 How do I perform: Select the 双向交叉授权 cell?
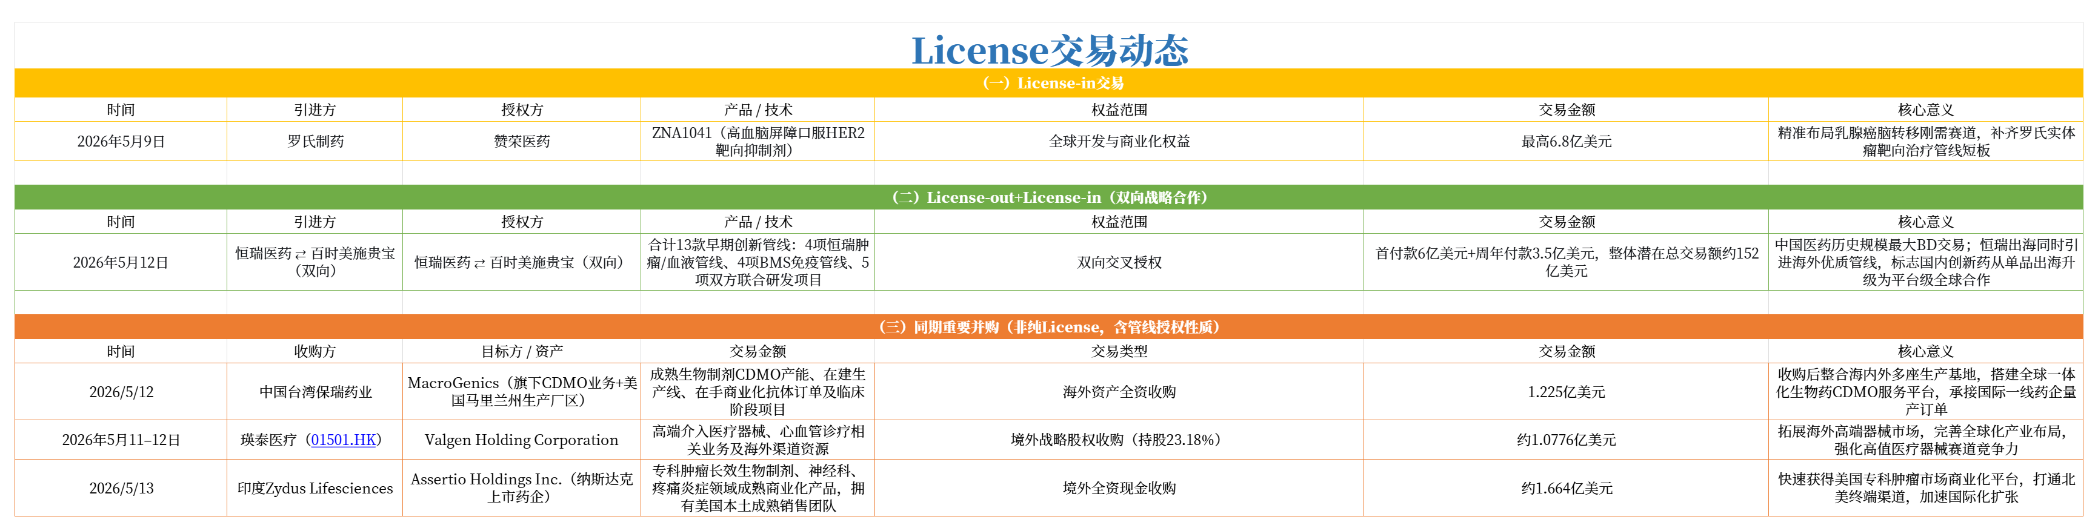point(1119,263)
